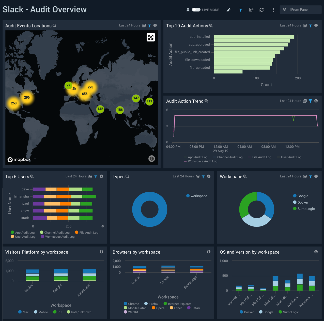
Task: Open the Last 24 Hours dropdown on the Types panel
Action: coord(183,176)
